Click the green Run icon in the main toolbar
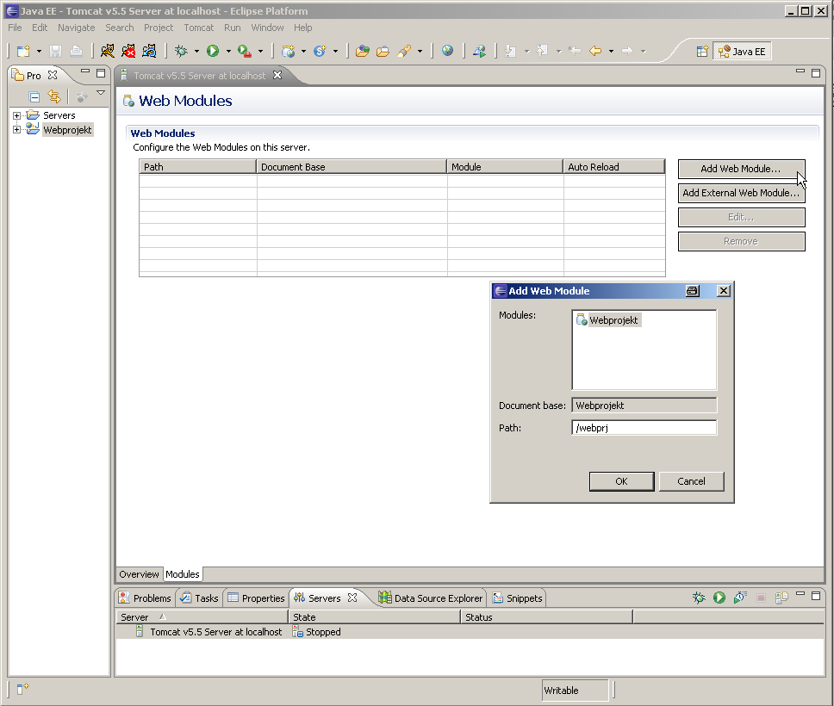 click(213, 51)
